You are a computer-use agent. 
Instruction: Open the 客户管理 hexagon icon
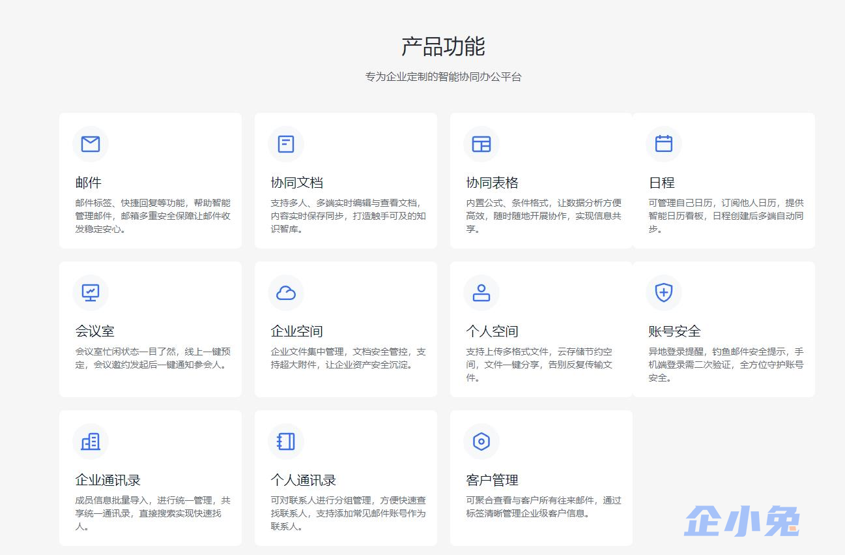click(x=481, y=442)
